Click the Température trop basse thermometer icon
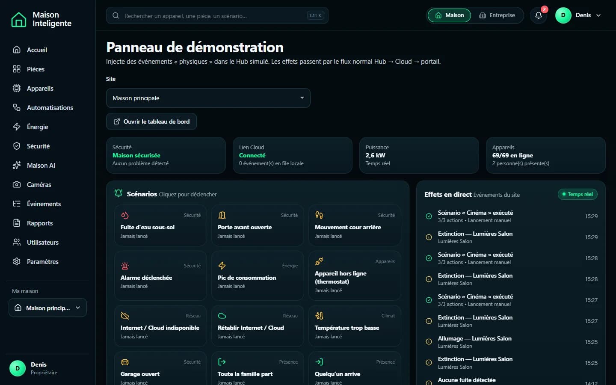 point(319,316)
